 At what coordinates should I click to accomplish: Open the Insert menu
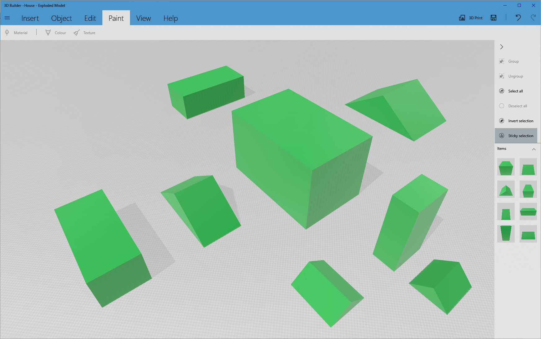coord(30,18)
